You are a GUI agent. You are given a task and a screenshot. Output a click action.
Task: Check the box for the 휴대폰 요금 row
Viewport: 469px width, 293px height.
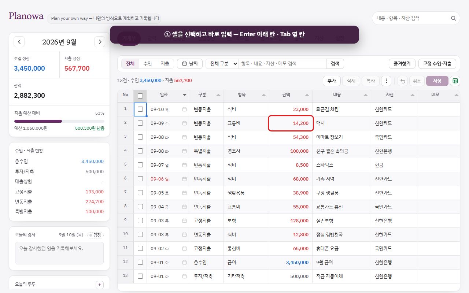(140, 248)
